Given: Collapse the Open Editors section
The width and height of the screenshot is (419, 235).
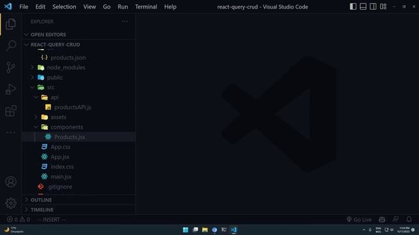Looking at the screenshot, I should click(79, 35).
